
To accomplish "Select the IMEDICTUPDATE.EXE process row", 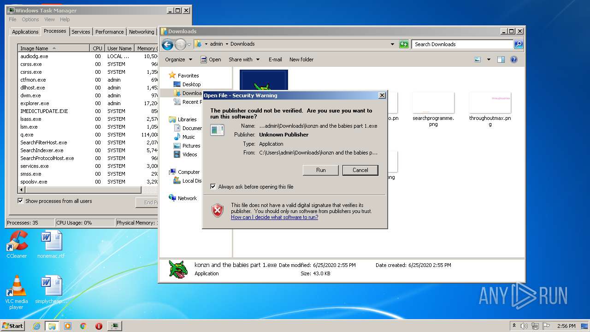I will click(88, 111).
